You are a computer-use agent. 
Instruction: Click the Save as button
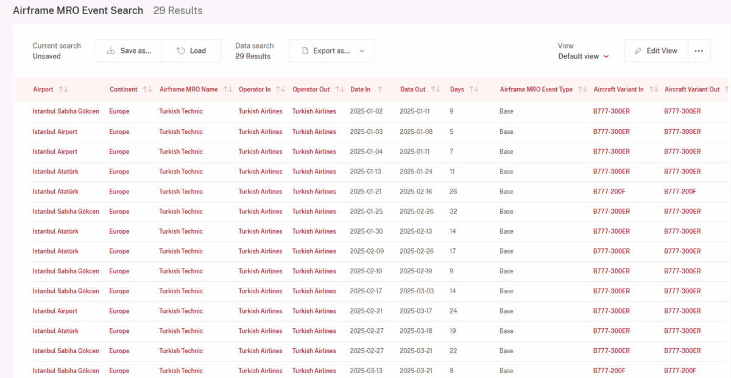point(129,51)
